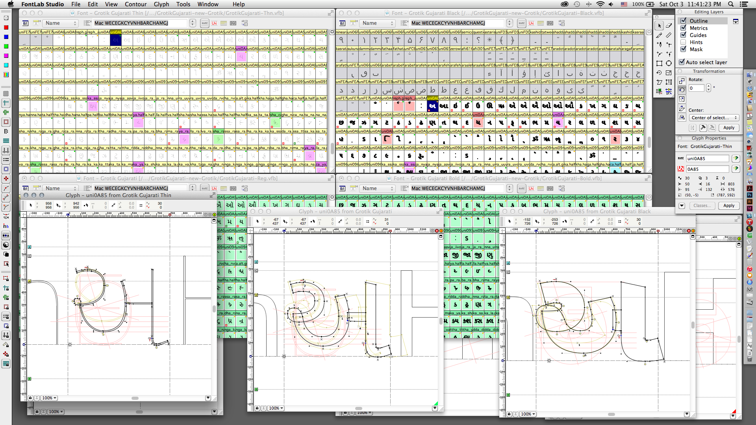Enable the Hints editing layer
This screenshot has height=425, width=756.
[684, 42]
